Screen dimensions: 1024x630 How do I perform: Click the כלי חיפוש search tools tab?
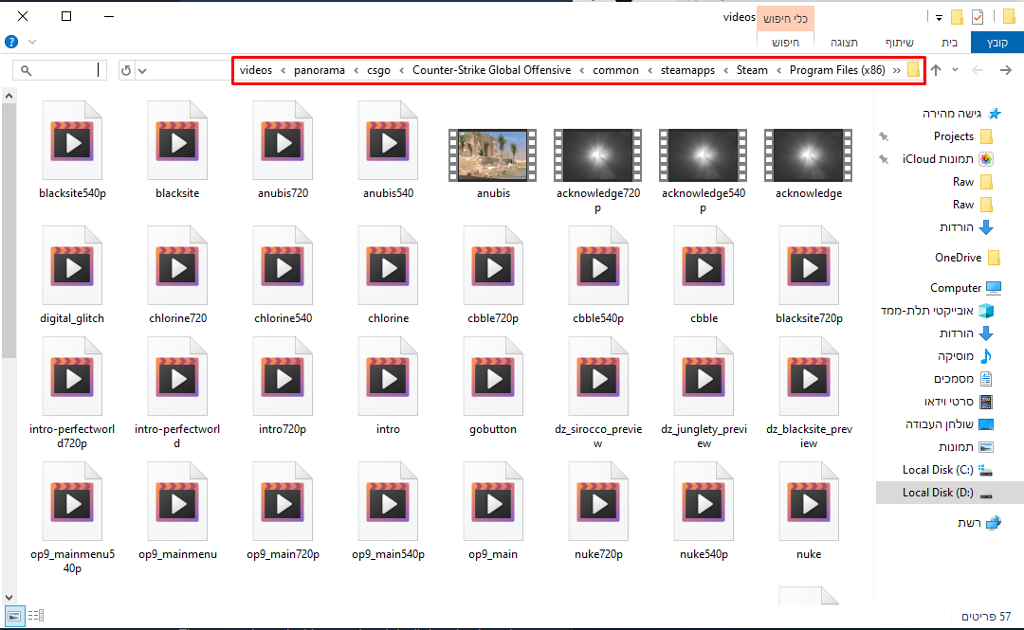point(786,18)
